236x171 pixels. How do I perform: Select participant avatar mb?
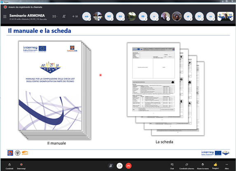click(86, 16)
